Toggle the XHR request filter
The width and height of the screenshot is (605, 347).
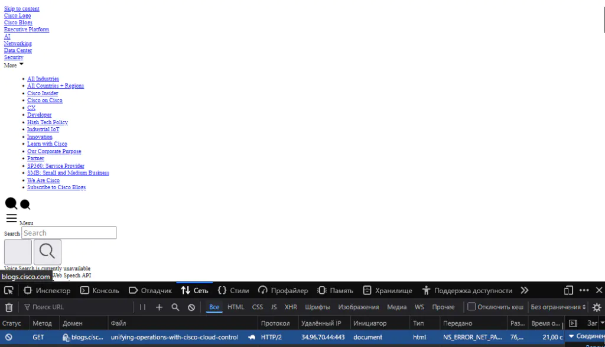pos(291,307)
